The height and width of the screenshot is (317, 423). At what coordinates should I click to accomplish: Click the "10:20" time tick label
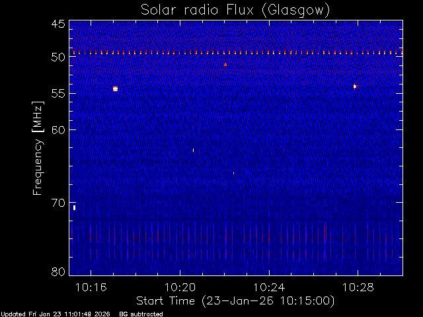coord(180,287)
